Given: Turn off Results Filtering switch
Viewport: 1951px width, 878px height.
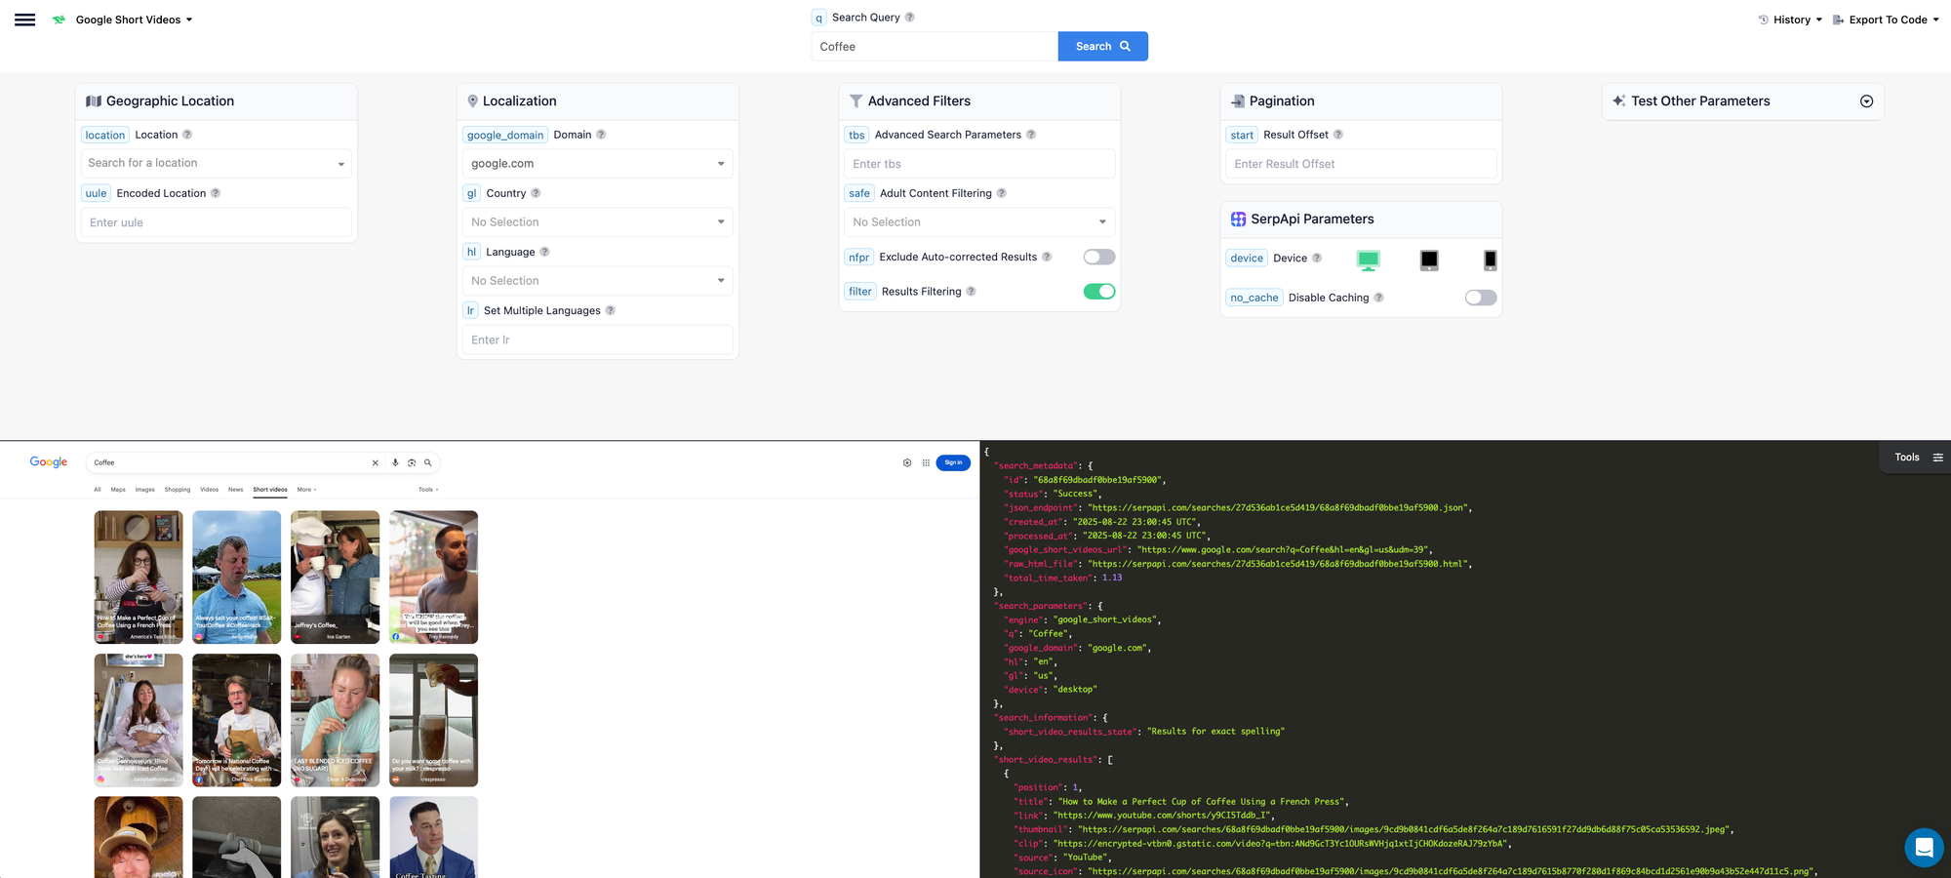Looking at the screenshot, I should (1099, 291).
